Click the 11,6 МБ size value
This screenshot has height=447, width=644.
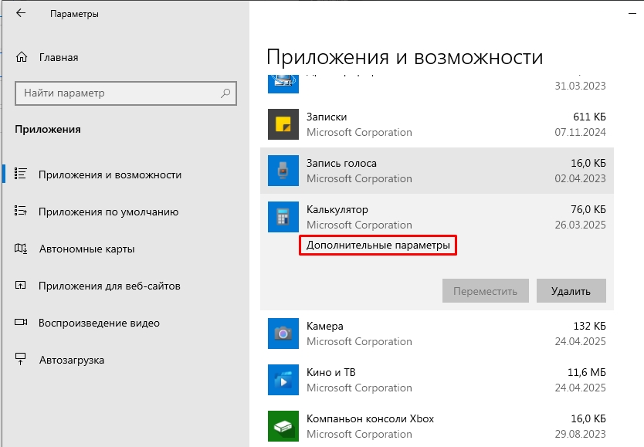tap(587, 372)
